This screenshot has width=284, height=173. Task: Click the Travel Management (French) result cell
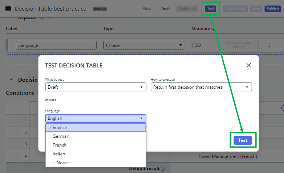coord(227,156)
